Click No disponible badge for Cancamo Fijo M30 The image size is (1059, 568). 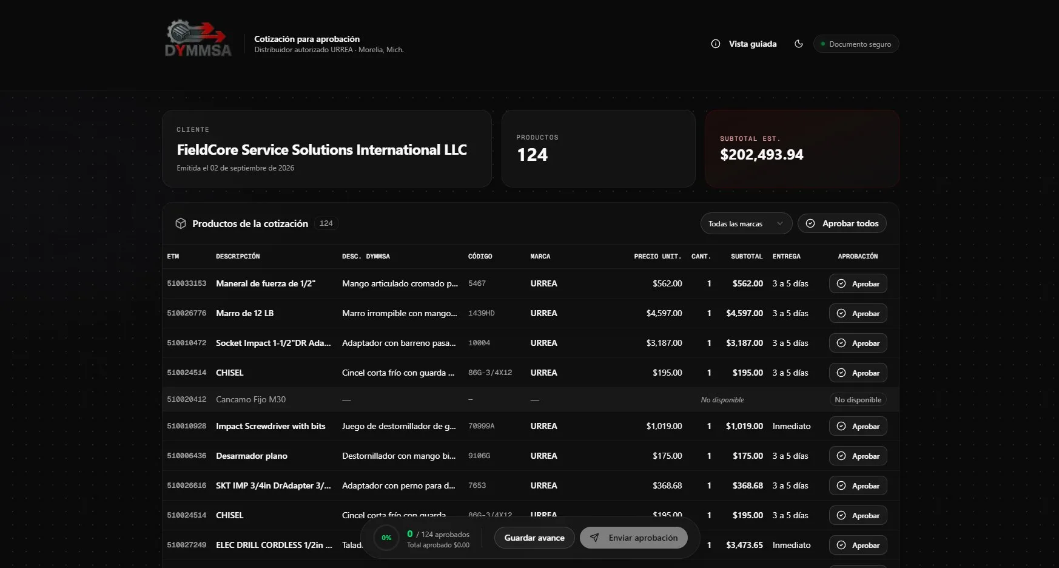pyautogui.click(x=858, y=399)
